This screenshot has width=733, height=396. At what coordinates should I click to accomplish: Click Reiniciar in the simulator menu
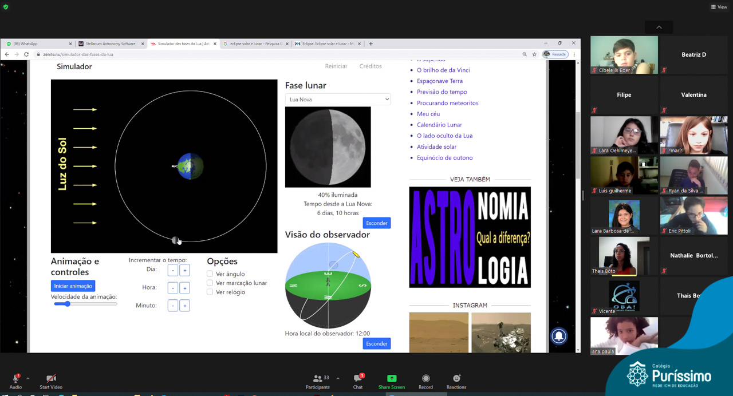tap(336, 66)
